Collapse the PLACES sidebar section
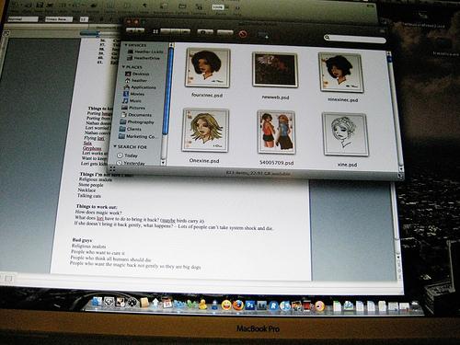The height and width of the screenshot is (345, 460). [123, 67]
